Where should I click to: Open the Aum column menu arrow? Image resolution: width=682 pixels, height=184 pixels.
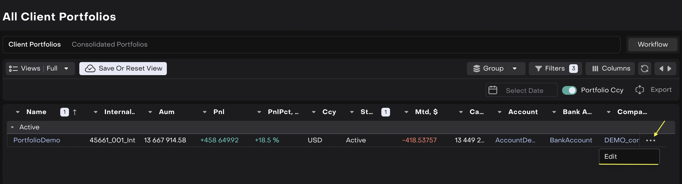pyautogui.click(x=150, y=112)
